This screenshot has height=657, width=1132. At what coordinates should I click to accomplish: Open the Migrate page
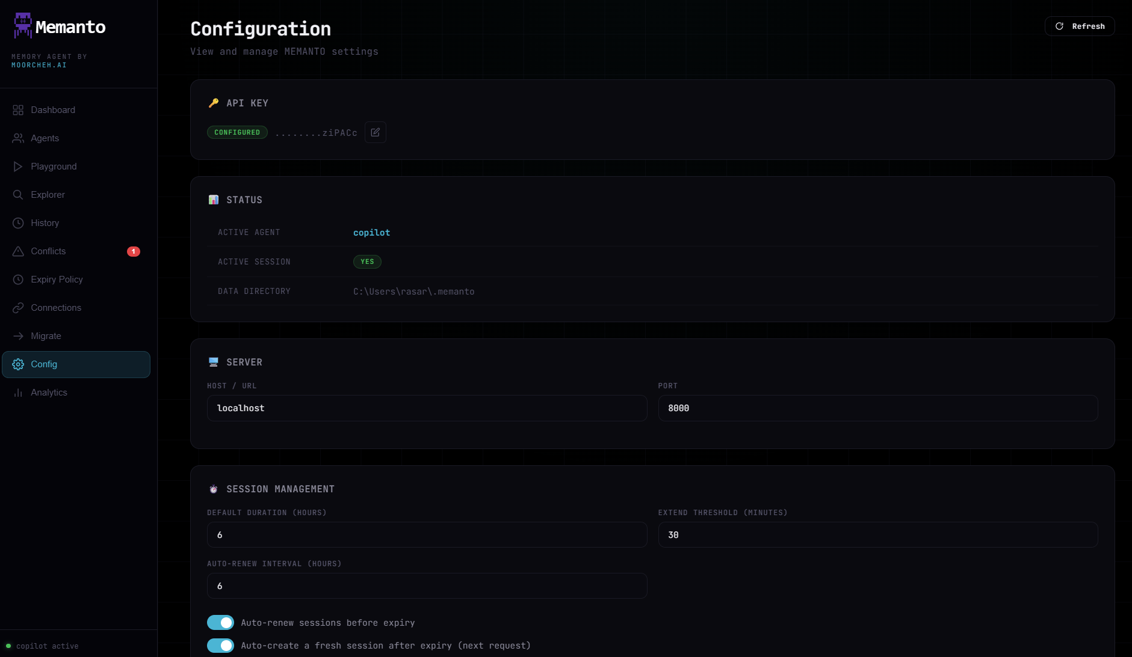click(x=76, y=336)
